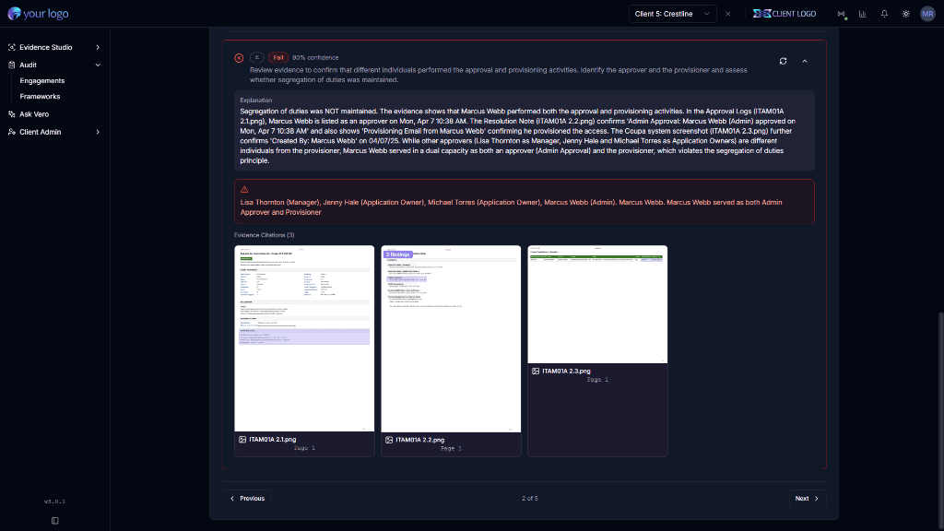Click the v3.0.1 version label
The height and width of the screenshot is (531, 944).
pyautogui.click(x=54, y=501)
